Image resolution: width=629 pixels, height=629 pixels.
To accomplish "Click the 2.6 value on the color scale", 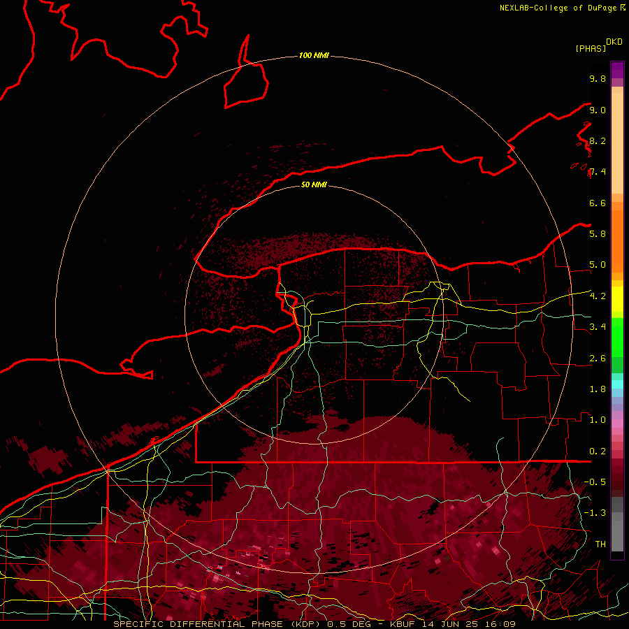I will [598, 359].
